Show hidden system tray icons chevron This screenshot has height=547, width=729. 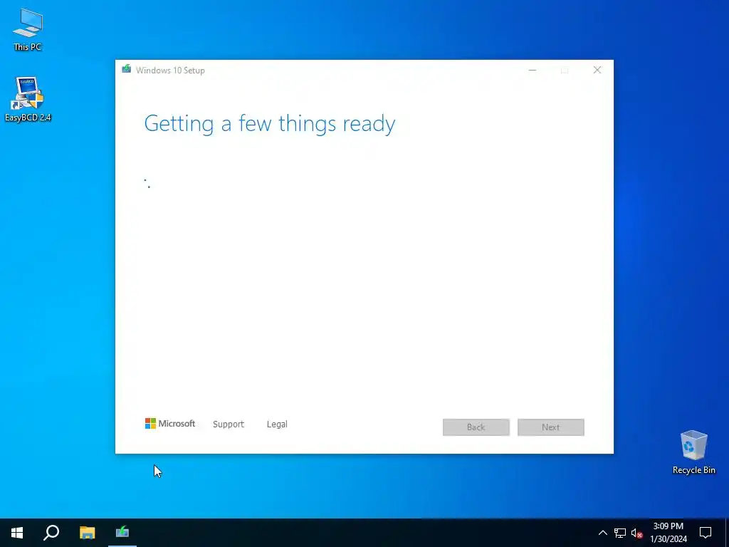[602, 533]
